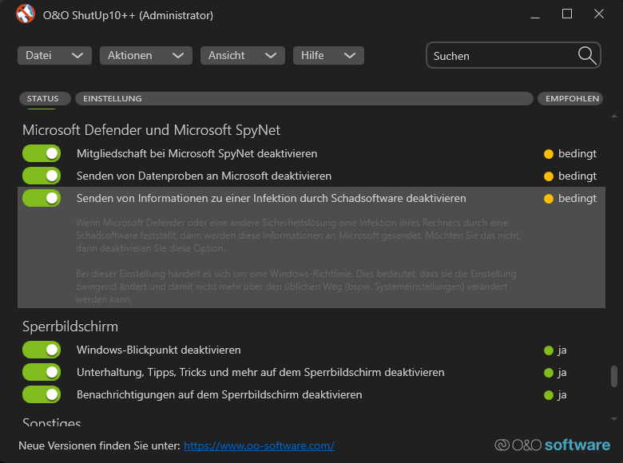
Task: Toggle Senden von Datenproben an Microsoft deaktivieren
Action: (x=42, y=176)
